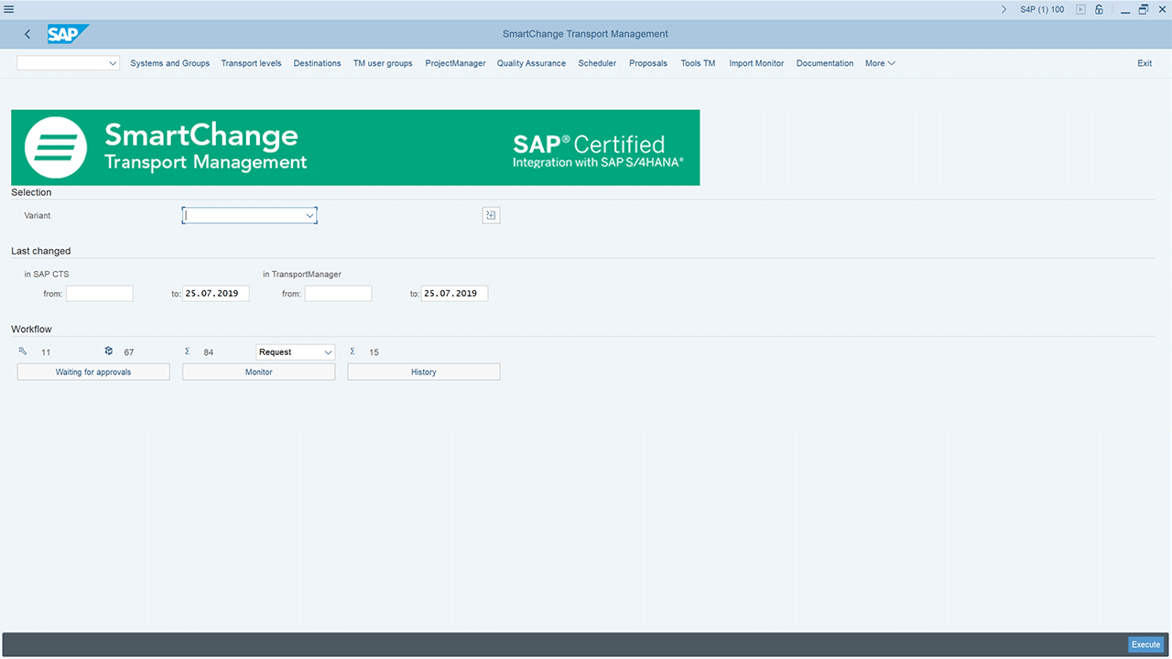Open Systems and Groups menu
Viewport: 1172px width, 659px height.
(x=169, y=63)
